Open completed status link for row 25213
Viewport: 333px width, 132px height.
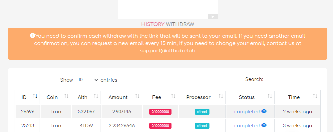[x=247, y=126]
